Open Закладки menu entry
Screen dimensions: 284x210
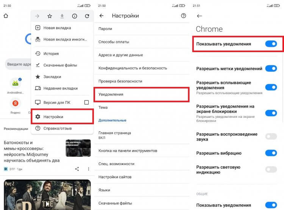[62, 77]
